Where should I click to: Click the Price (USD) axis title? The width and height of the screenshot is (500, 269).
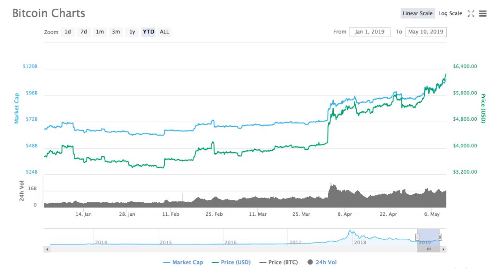(483, 108)
